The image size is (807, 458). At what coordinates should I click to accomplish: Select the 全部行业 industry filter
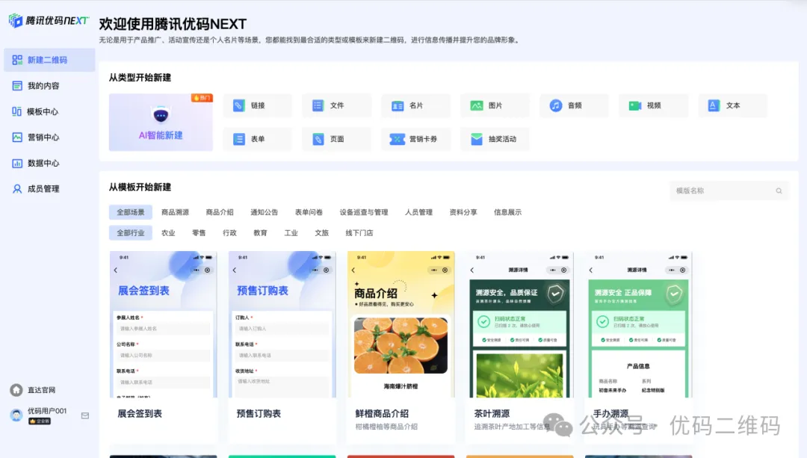click(131, 232)
